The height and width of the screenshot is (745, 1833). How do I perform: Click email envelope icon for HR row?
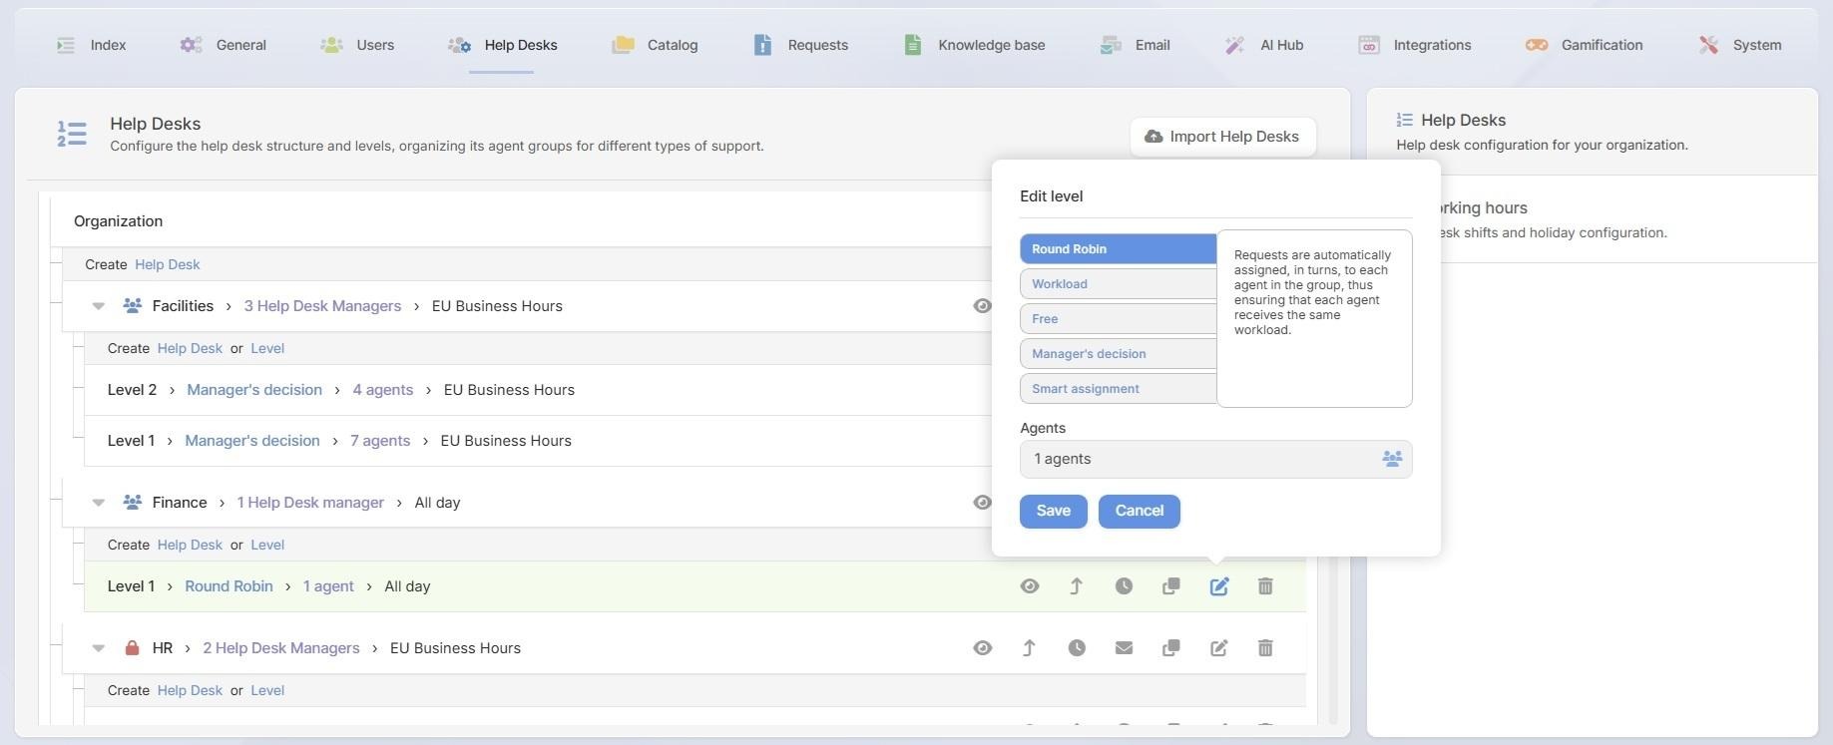1124,648
